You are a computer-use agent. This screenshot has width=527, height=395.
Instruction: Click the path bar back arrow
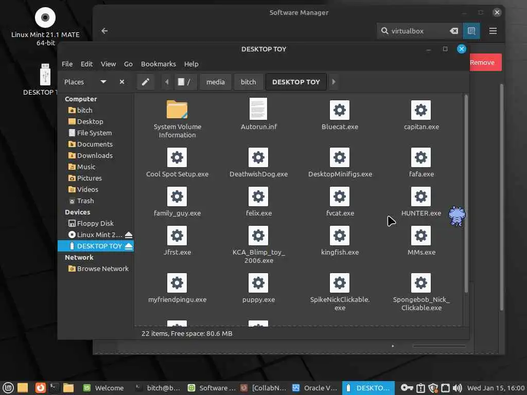(167, 82)
